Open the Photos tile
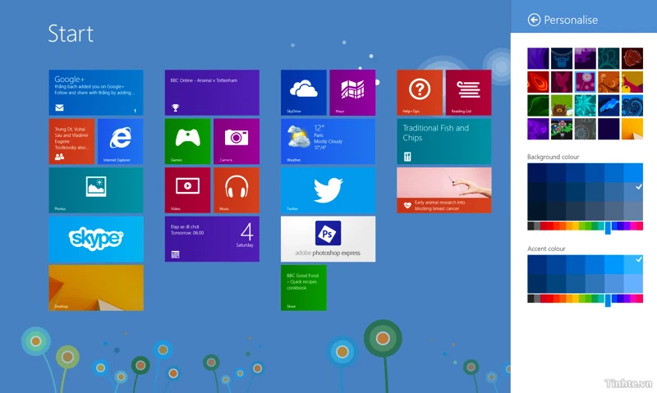 pyautogui.click(x=96, y=190)
